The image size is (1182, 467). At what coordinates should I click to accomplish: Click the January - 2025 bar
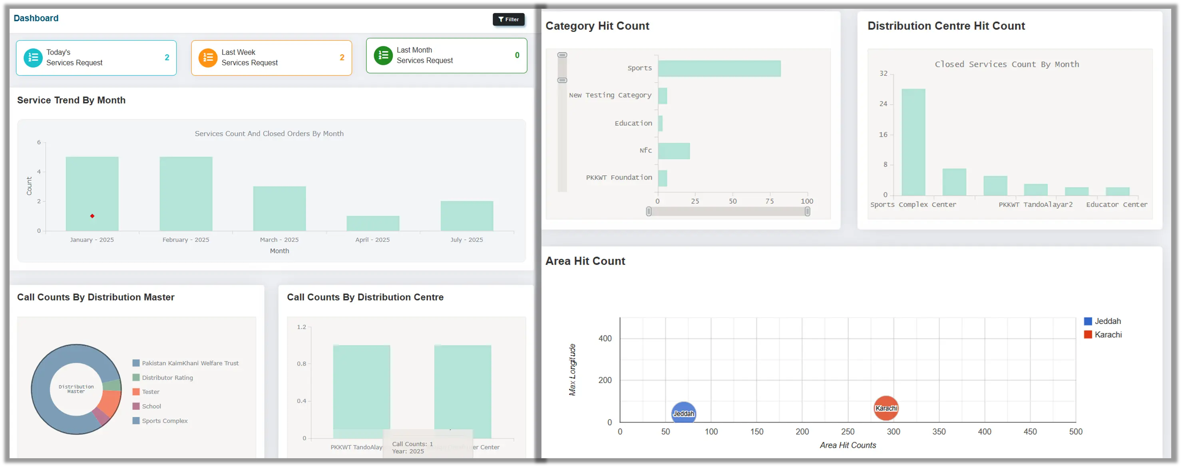point(92,188)
